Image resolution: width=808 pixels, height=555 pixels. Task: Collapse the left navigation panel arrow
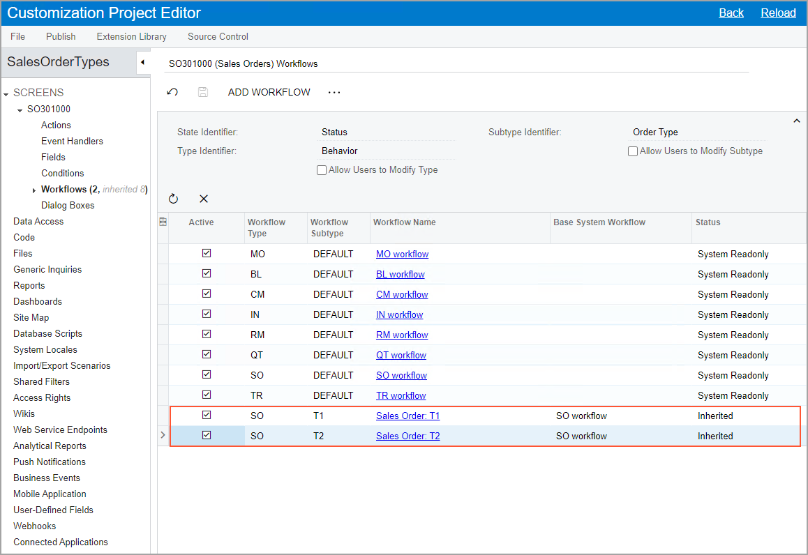(x=142, y=62)
